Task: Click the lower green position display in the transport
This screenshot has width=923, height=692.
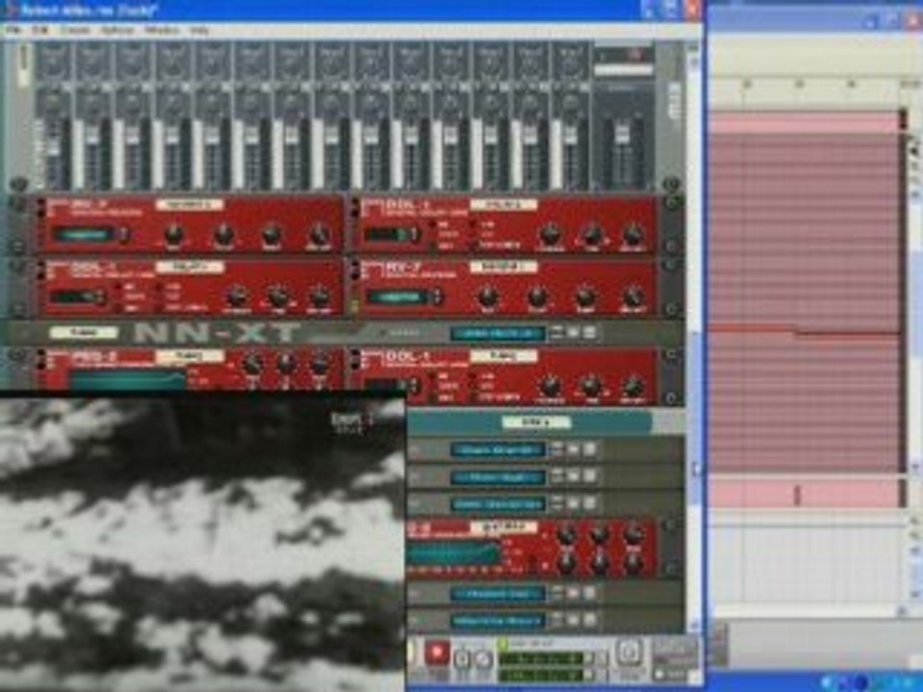Action: pos(540,675)
